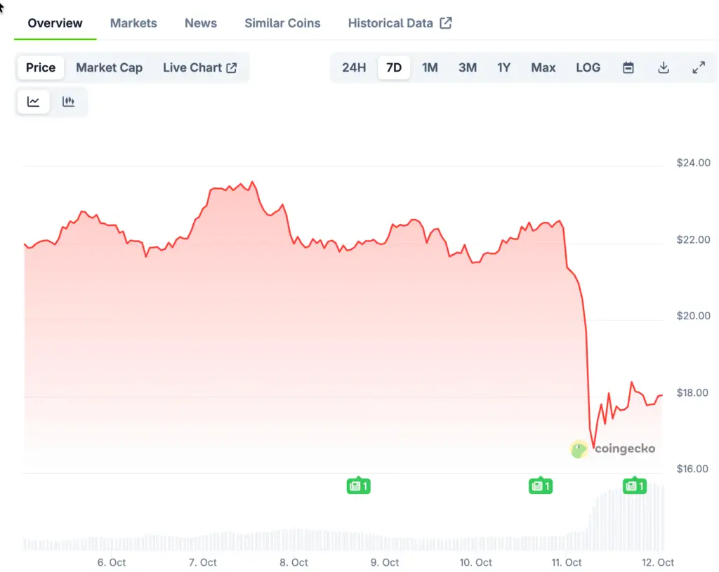Image resolution: width=719 pixels, height=572 pixels.
Task: Switch chart to Market Cap
Action: (x=109, y=68)
